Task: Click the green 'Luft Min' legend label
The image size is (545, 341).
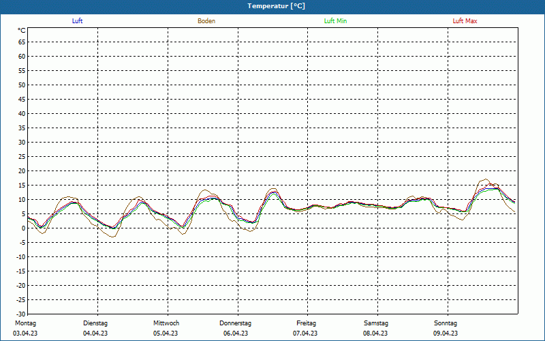Action: click(x=335, y=21)
